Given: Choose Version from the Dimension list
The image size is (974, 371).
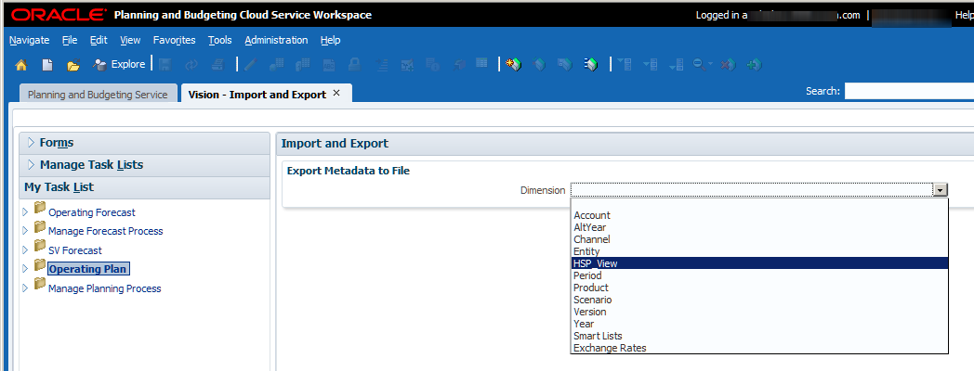Looking at the screenshot, I should 759,312.
